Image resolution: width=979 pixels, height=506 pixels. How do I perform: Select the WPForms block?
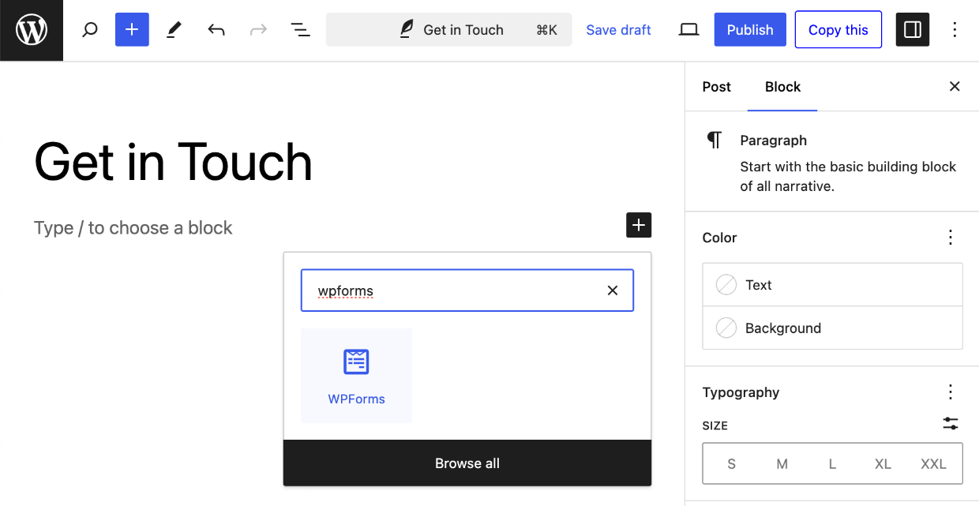(x=356, y=375)
